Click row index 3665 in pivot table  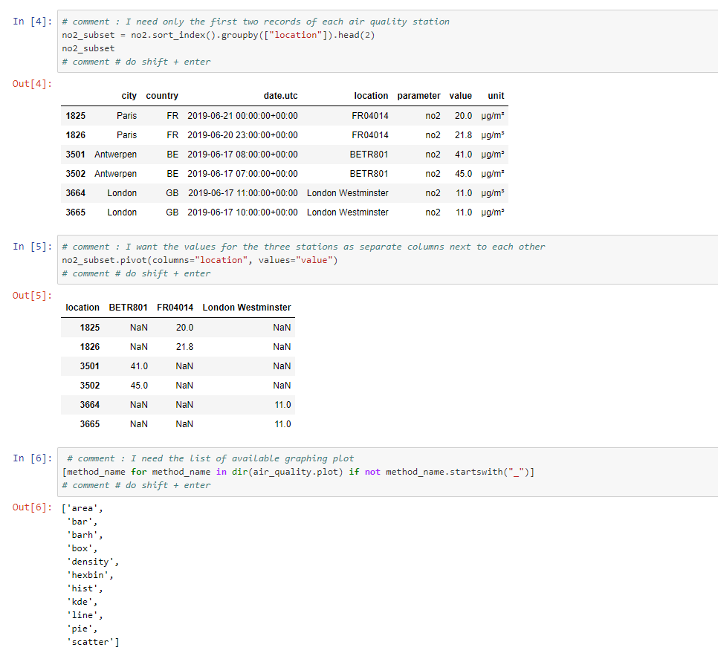coord(89,424)
